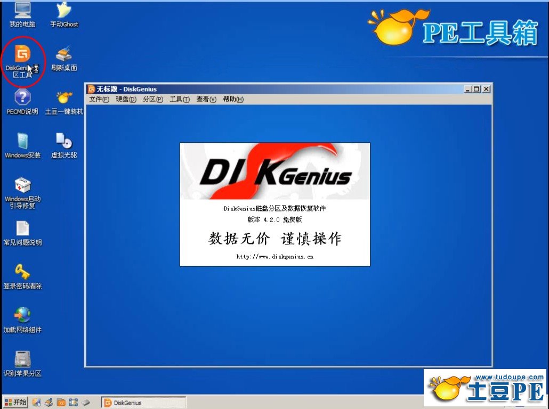Open 工具(T) menu
Screen dimensions: 549x409
tap(180, 100)
